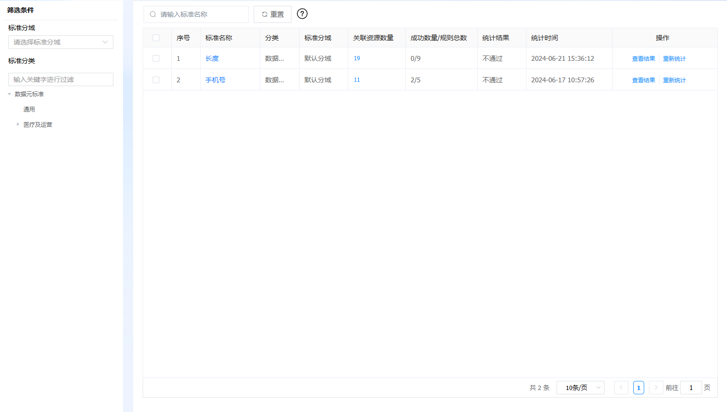Click the next page arrow
This screenshot has width=727, height=412.
tap(656, 388)
